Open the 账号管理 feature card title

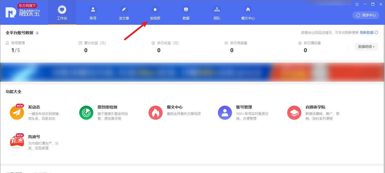click(244, 107)
